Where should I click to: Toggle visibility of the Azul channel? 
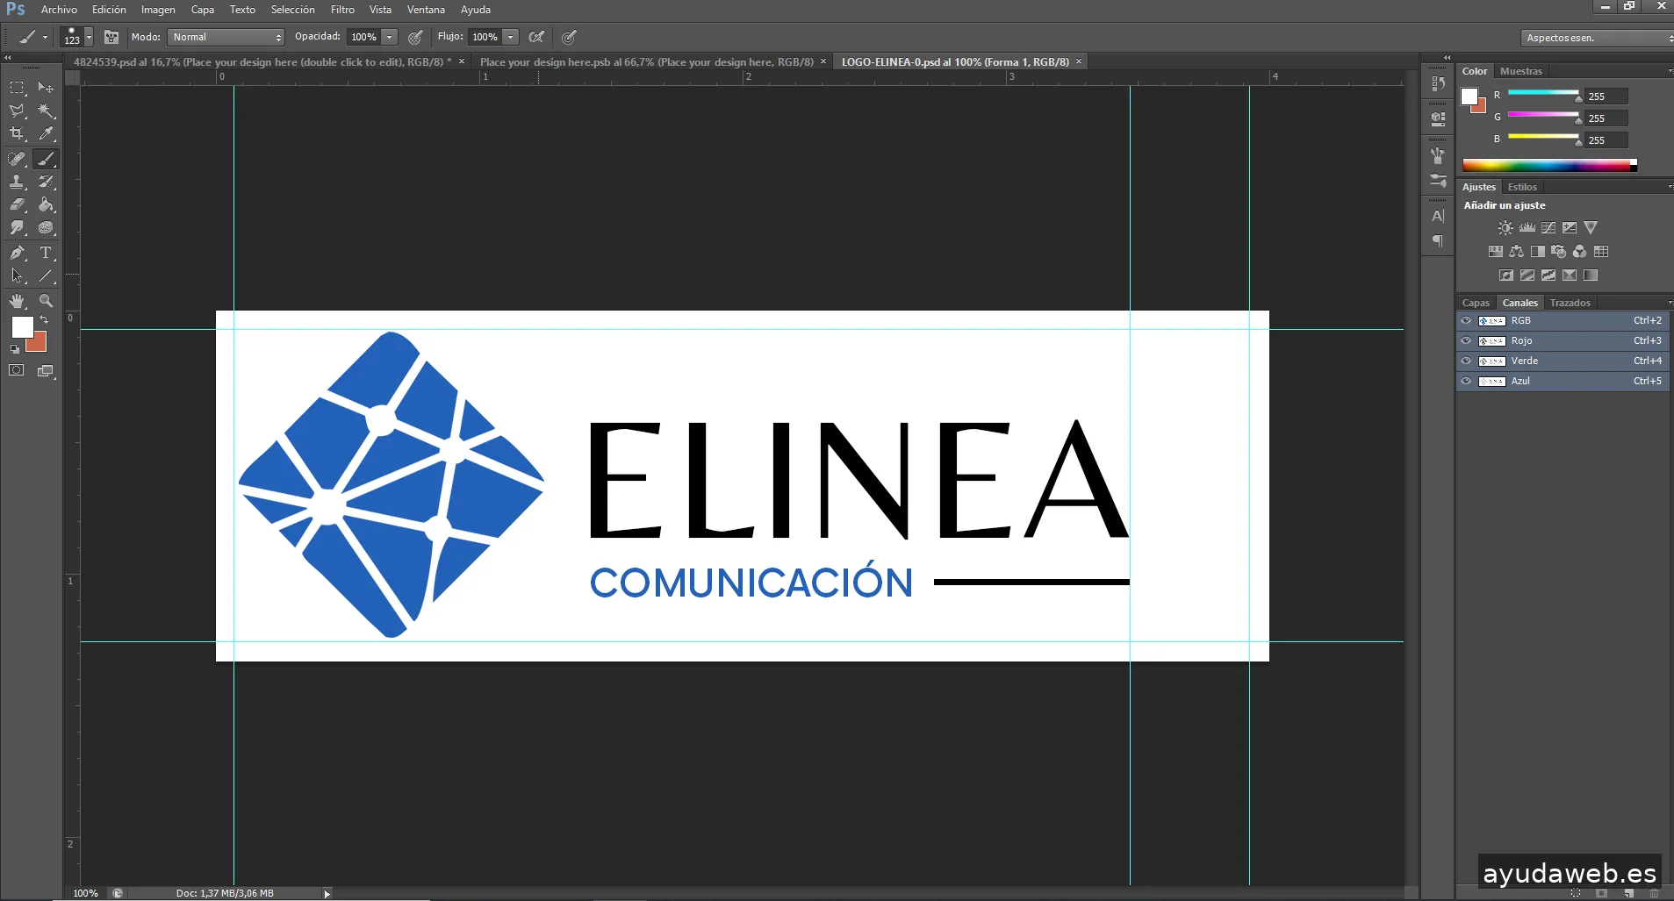pos(1466,381)
